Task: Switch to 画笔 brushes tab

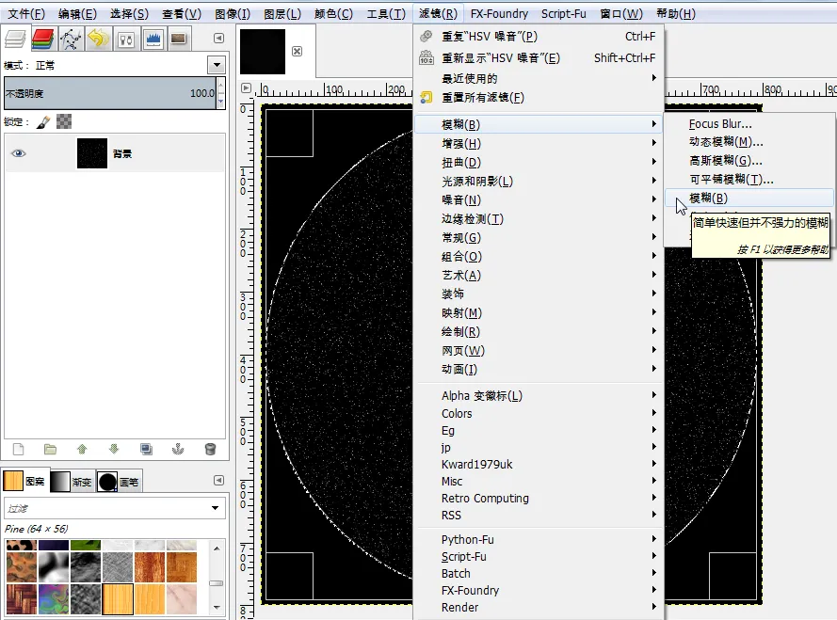Action: point(119,482)
